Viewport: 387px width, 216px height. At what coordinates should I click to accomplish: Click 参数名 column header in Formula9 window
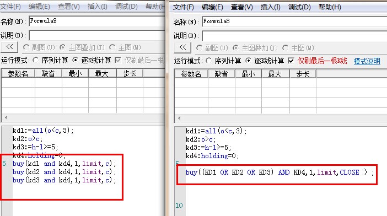(x=18, y=73)
